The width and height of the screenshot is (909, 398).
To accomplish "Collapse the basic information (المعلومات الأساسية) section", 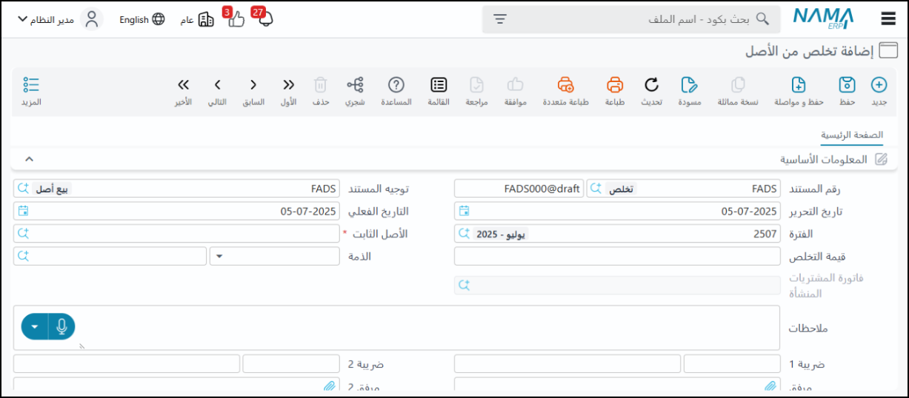I will coord(29,159).
